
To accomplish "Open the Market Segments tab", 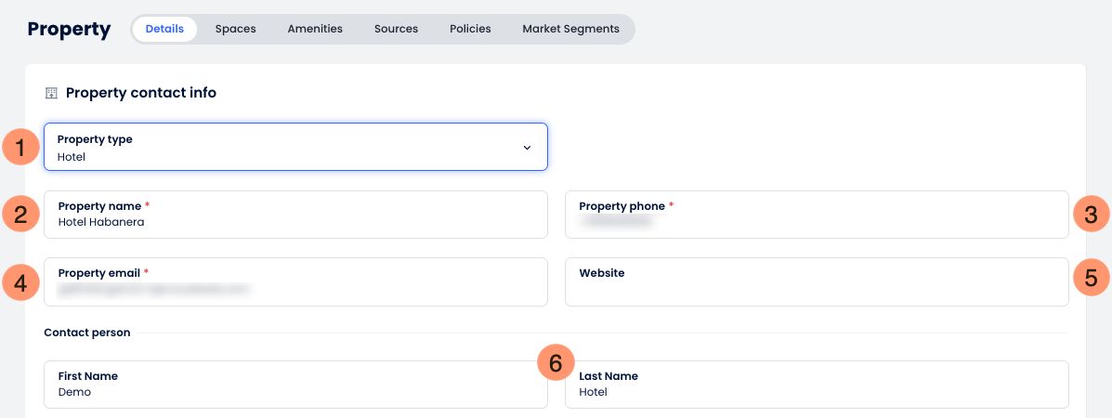I will 571,29.
